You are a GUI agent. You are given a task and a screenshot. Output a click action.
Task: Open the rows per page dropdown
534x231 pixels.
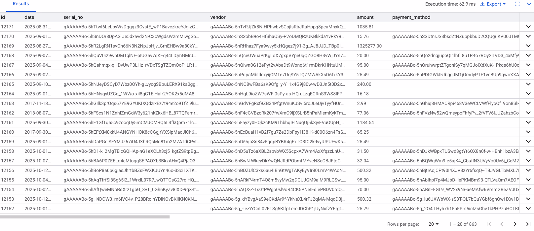point(434,224)
